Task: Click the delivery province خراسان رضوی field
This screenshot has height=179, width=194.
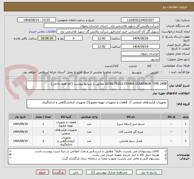Action: point(140,54)
